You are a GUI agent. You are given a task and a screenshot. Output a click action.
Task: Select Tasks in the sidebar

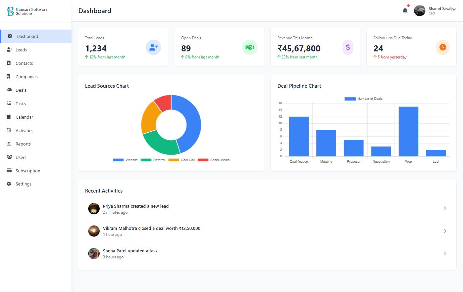[x=36, y=103]
